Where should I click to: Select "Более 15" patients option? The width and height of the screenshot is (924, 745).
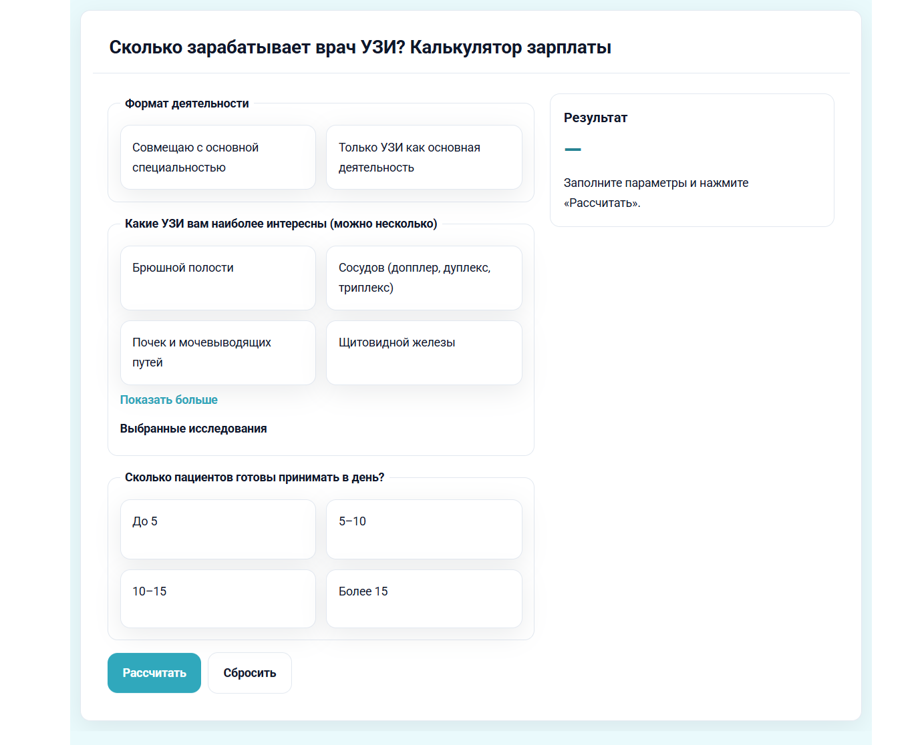pyautogui.click(x=424, y=598)
